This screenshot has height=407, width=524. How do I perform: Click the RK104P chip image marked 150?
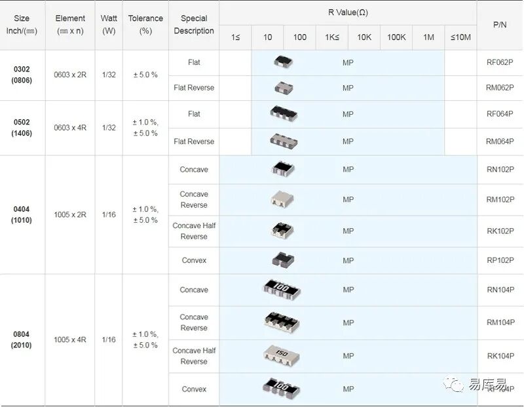point(282,356)
